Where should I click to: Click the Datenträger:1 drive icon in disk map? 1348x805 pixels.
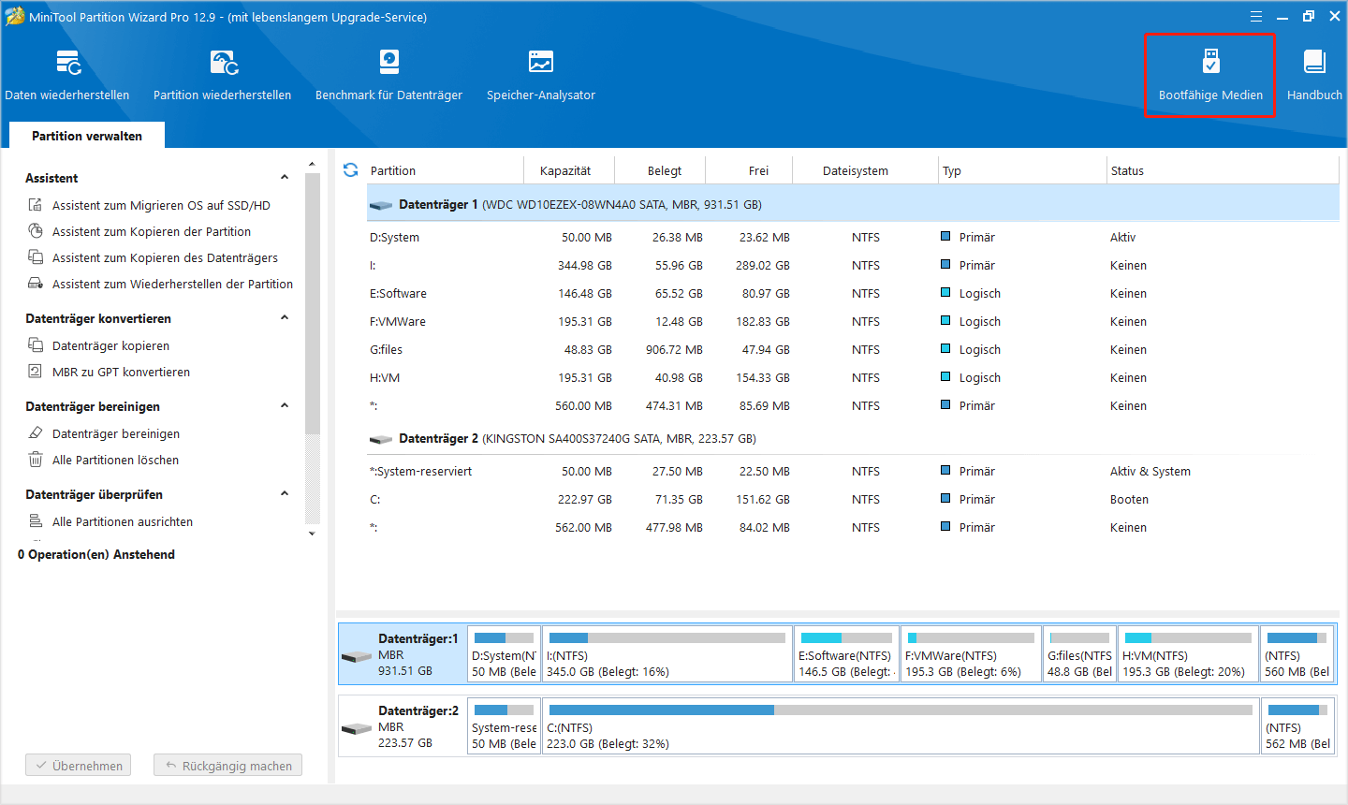(x=357, y=656)
